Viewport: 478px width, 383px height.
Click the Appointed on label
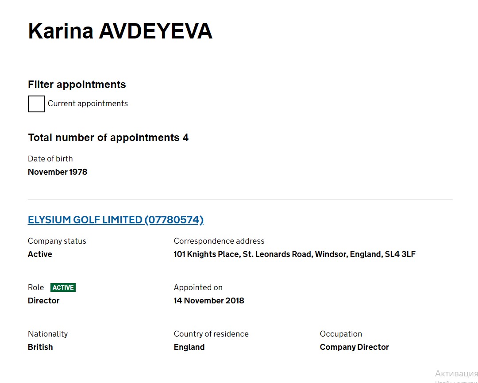pyautogui.click(x=198, y=287)
